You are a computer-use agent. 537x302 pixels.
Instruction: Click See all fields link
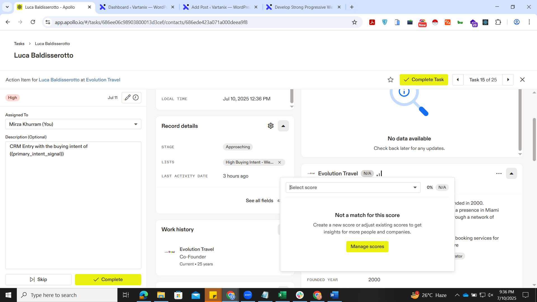pos(259,200)
